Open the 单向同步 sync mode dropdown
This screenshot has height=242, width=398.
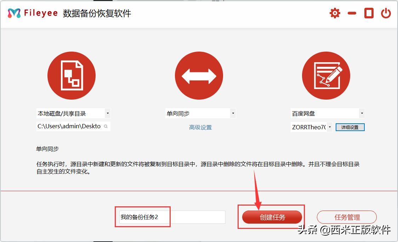pos(233,113)
